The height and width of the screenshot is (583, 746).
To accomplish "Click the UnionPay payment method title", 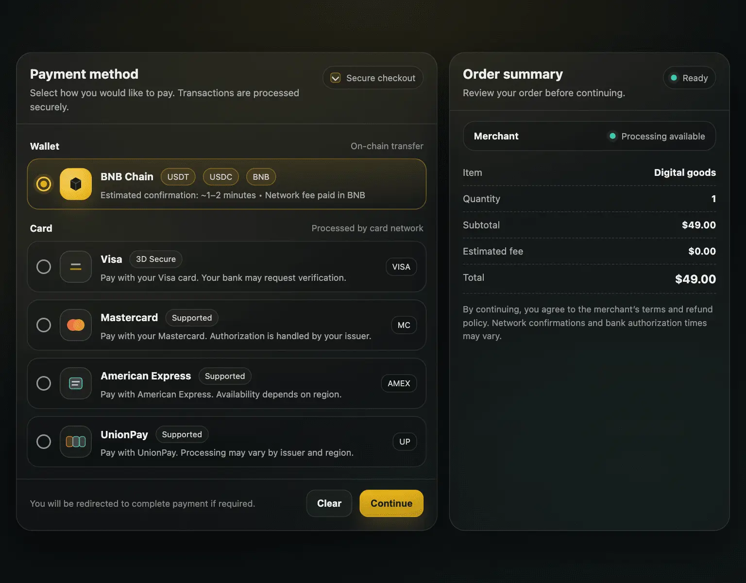I will [124, 434].
